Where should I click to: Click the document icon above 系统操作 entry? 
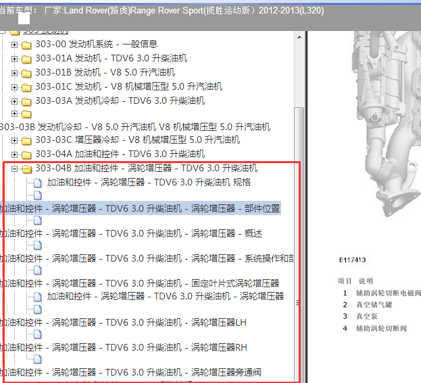(38, 245)
